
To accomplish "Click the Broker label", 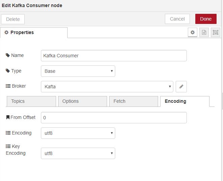I will pos(19,86).
